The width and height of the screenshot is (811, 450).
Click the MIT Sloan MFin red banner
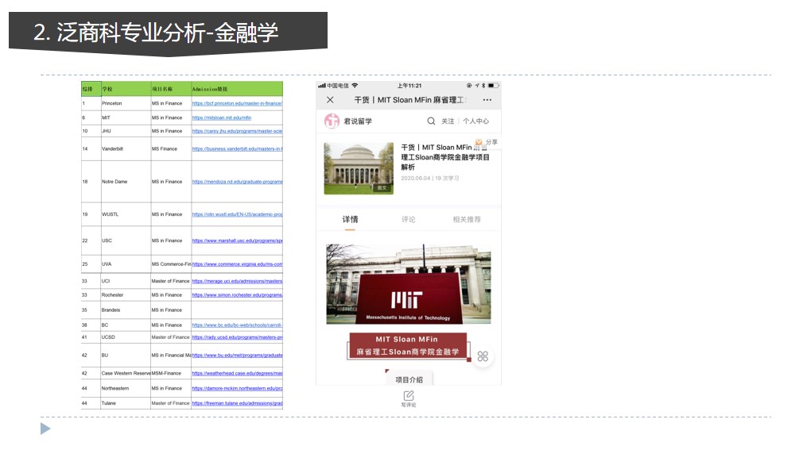pos(408,346)
